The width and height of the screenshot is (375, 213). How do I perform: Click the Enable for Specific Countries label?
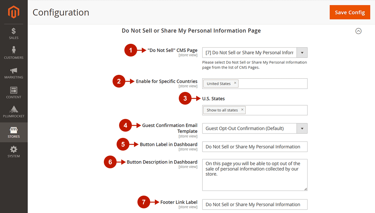pyautogui.click(x=167, y=81)
